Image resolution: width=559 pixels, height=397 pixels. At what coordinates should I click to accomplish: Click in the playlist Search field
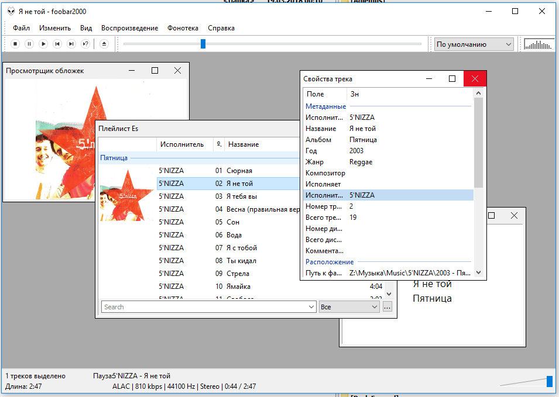click(205, 307)
